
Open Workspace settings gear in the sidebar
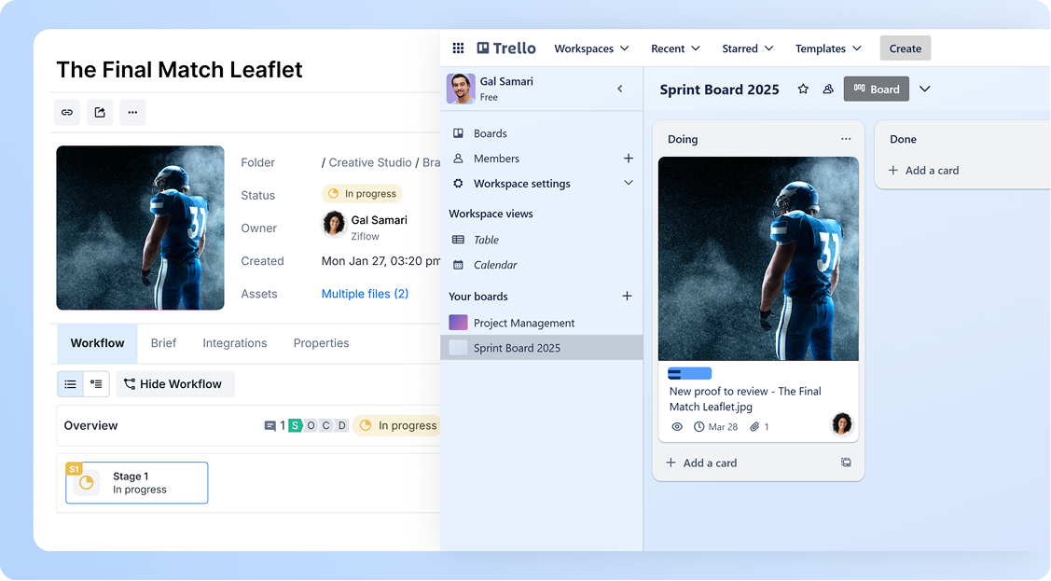[457, 183]
